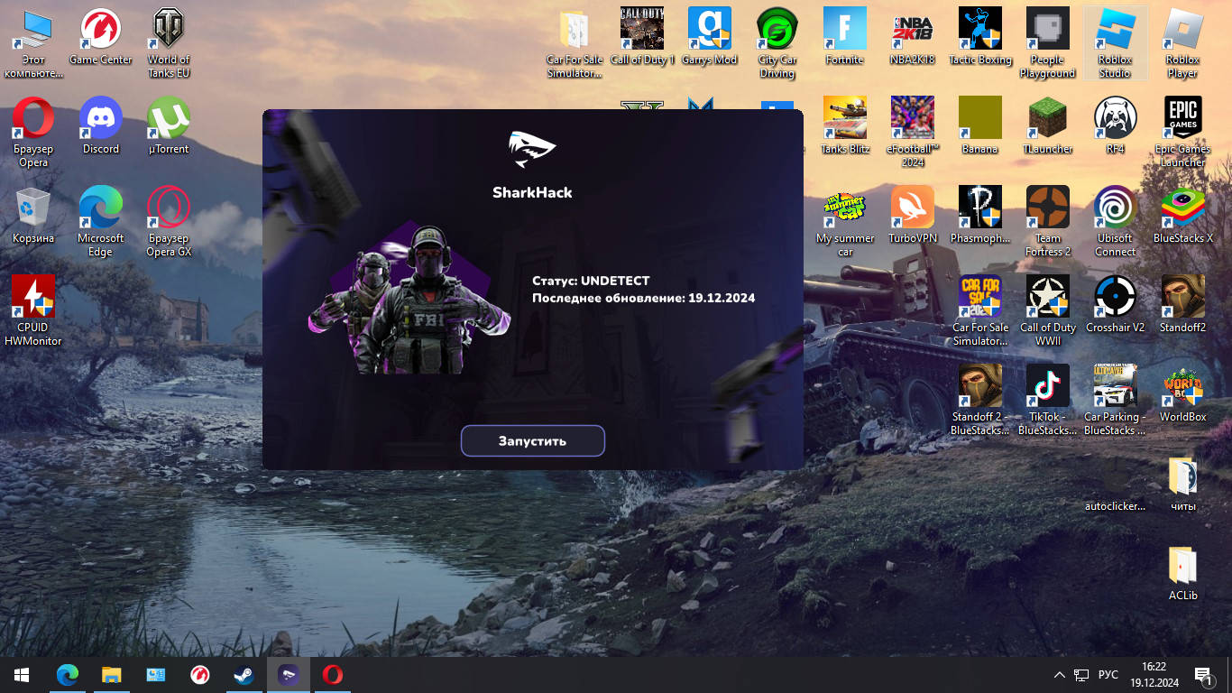
Task: Select the RF4 raccoon icon
Action: point(1116,125)
